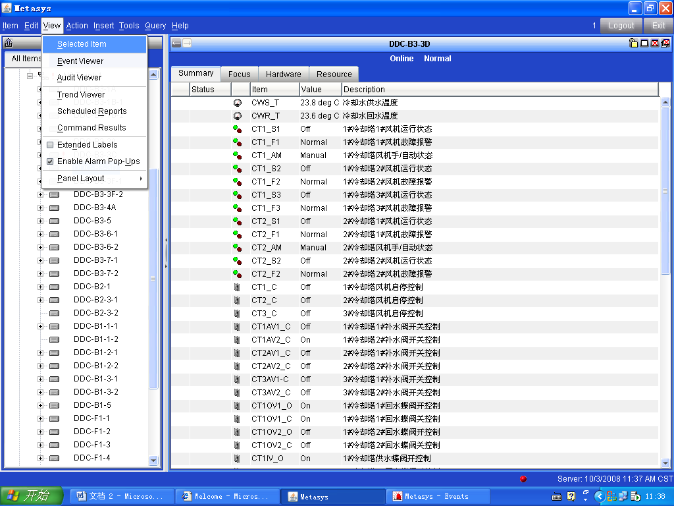The width and height of the screenshot is (674, 506).
Task: Click the close-all-panels icon
Action: point(665,43)
